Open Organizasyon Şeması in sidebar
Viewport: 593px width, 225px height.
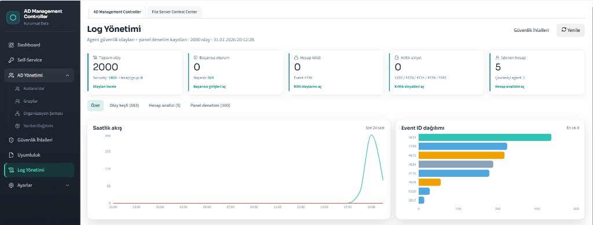click(x=42, y=113)
